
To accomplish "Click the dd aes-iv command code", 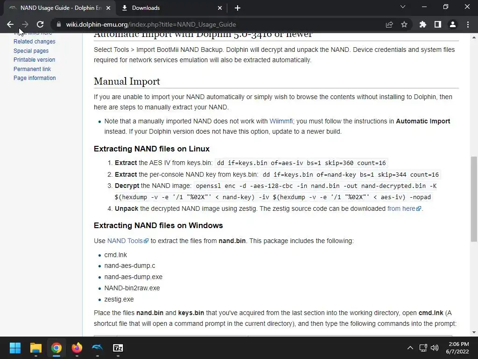I will point(301,163).
